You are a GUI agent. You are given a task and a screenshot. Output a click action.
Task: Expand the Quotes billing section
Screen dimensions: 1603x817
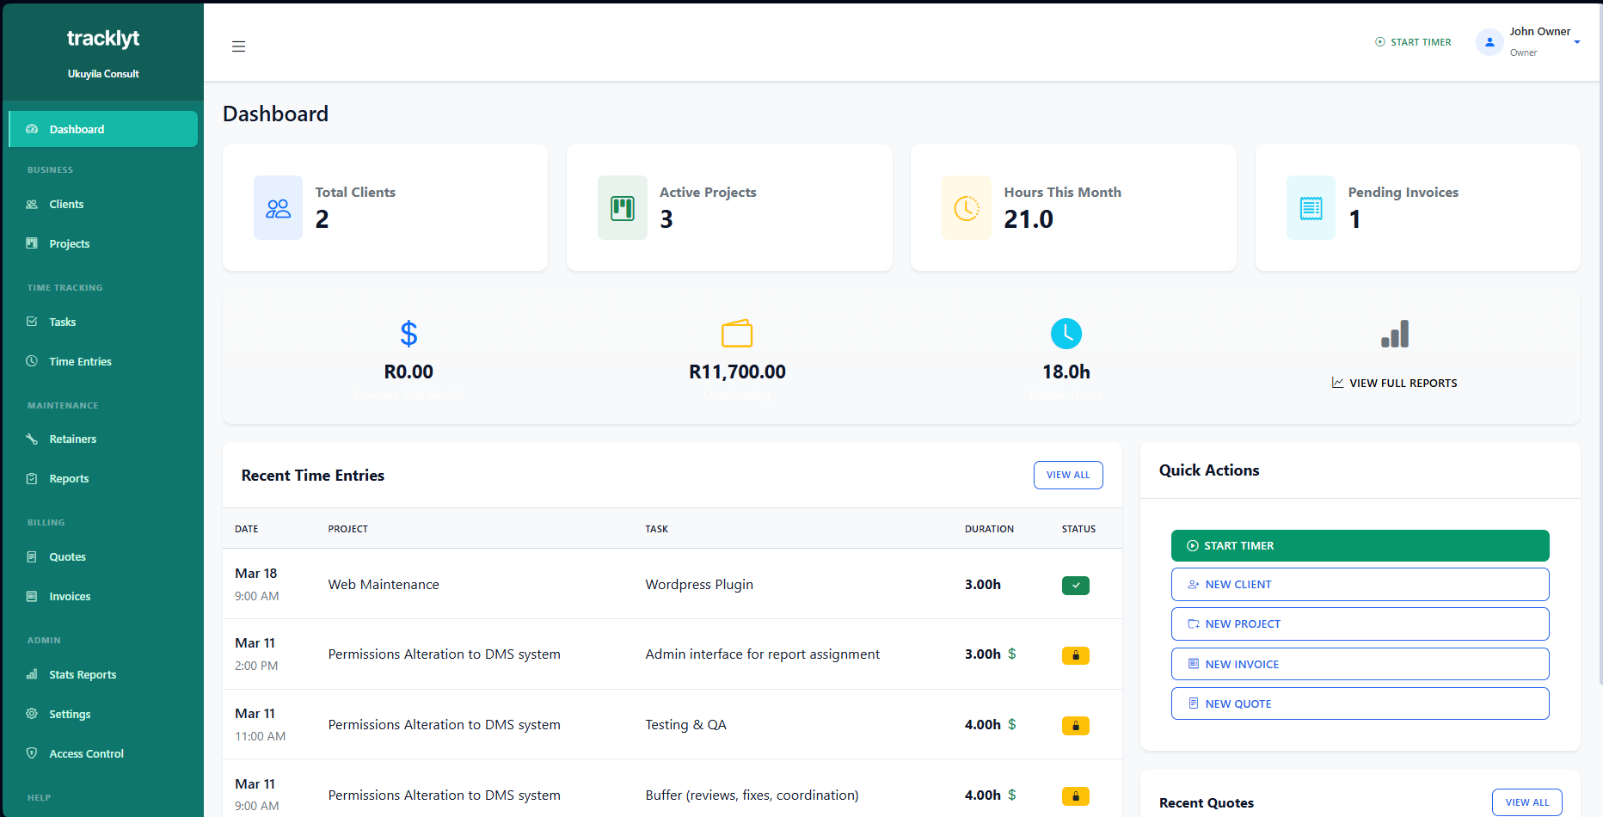pyautogui.click(x=68, y=556)
